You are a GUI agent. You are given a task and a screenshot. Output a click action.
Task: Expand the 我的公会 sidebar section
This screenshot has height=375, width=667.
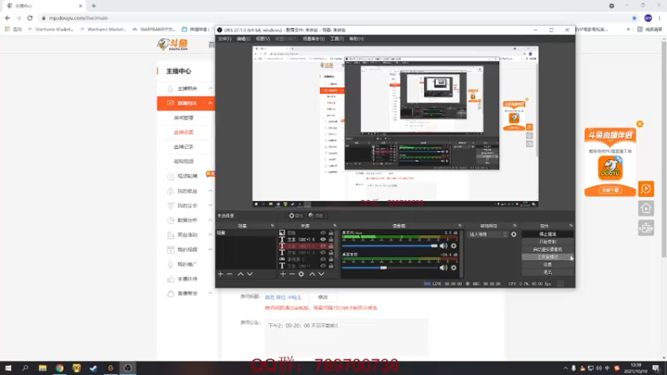(210, 205)
